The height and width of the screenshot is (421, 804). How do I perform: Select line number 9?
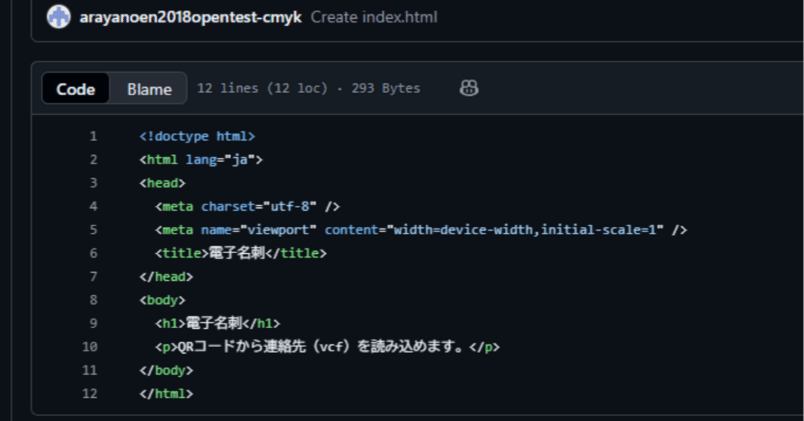[x=93, y=323]
